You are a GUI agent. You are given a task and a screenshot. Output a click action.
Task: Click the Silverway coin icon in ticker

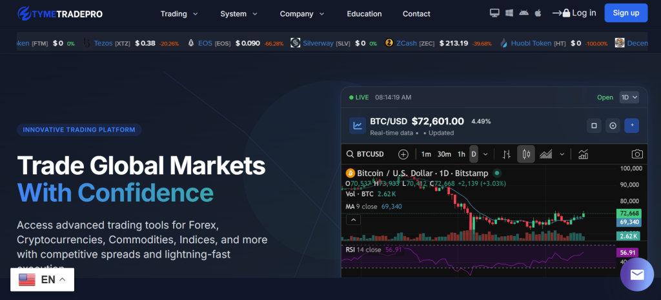(x=295, y=43)
